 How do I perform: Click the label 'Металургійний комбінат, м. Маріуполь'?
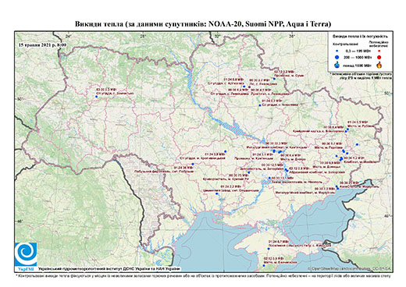coord(304,193)
